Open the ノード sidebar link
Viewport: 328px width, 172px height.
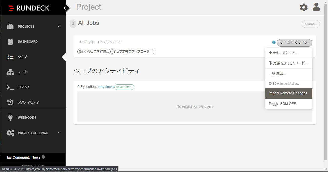pyautogui.click(x=22, y=72)
